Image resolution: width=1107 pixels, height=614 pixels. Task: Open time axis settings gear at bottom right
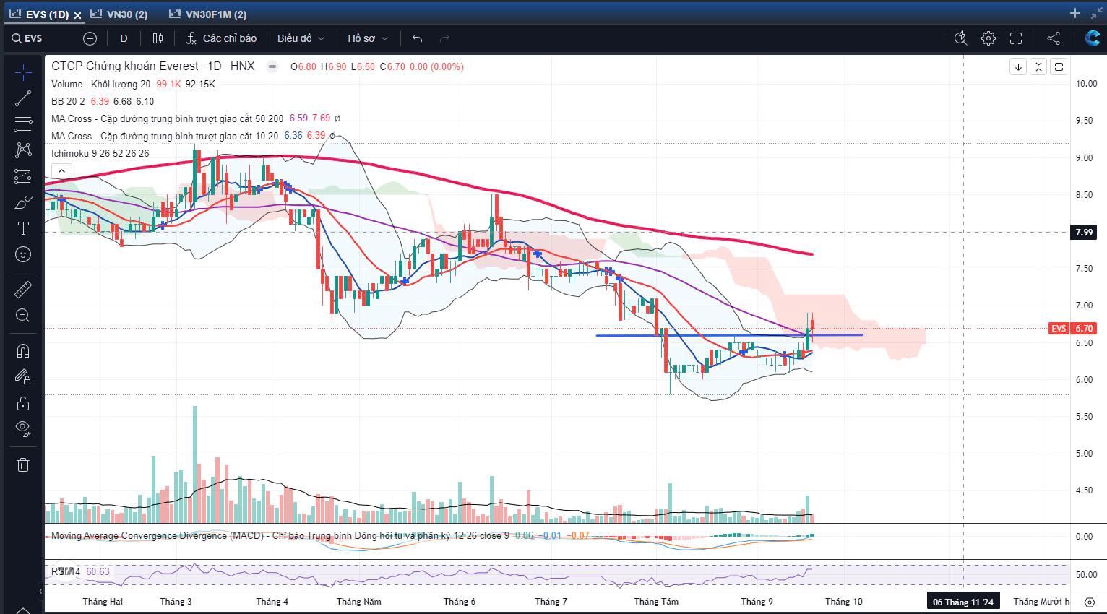click(x=1089, y=602)
